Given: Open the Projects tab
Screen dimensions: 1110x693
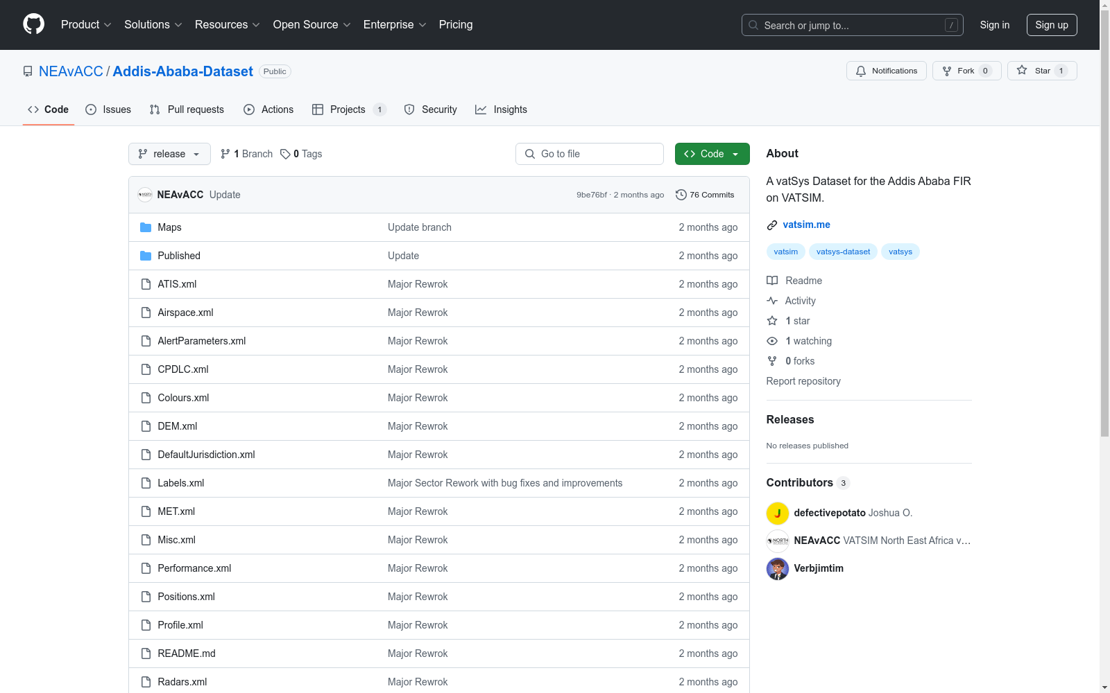Looking at the screenshot, I should pos(349,109).
